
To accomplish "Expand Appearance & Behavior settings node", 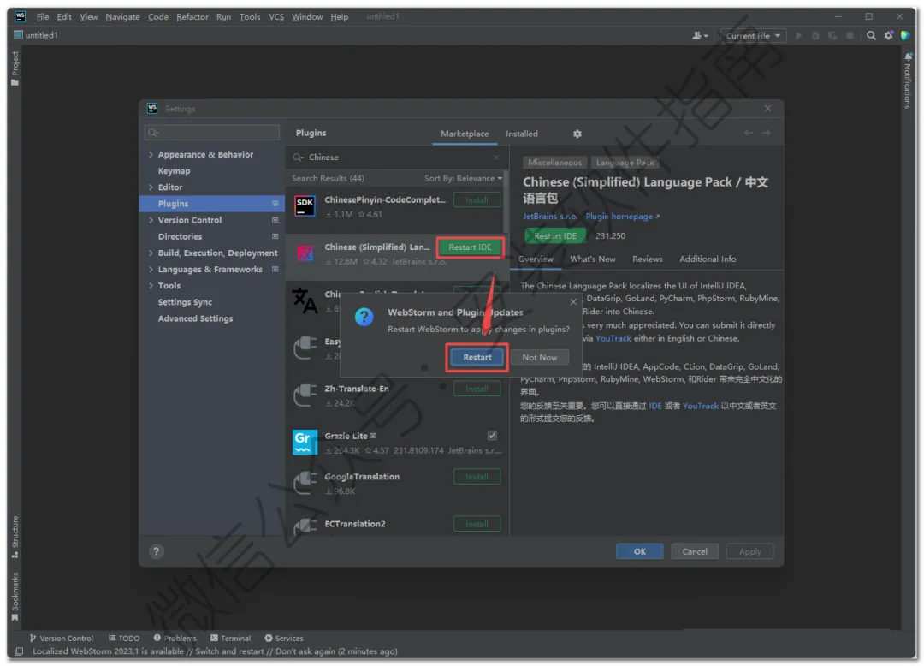I will pos(151,154).
